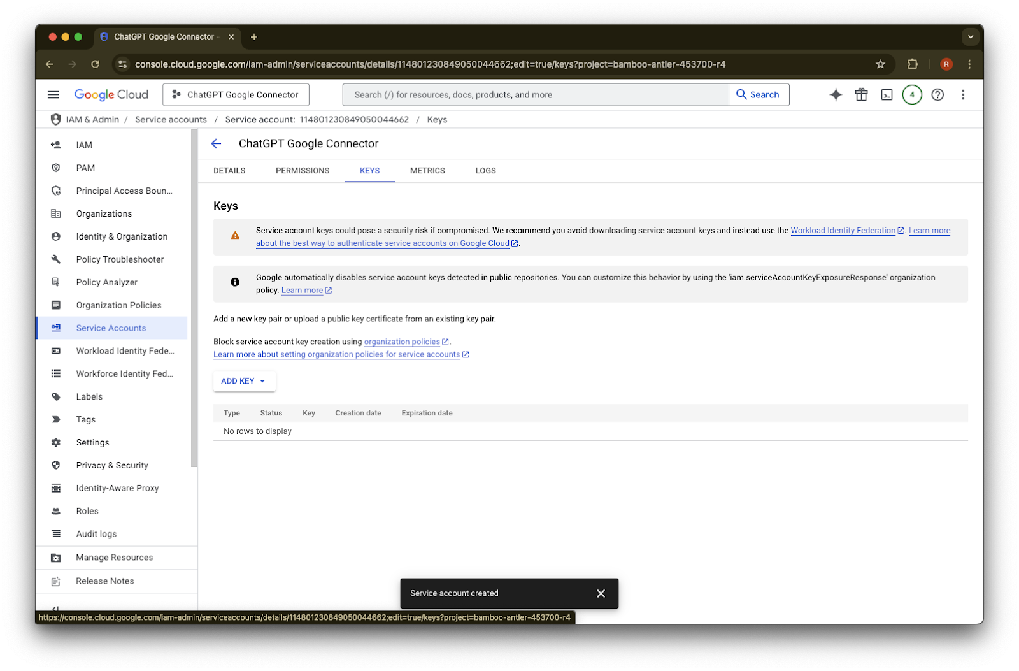
Task: Open a new browser tab
Action: tap(254, 37)
